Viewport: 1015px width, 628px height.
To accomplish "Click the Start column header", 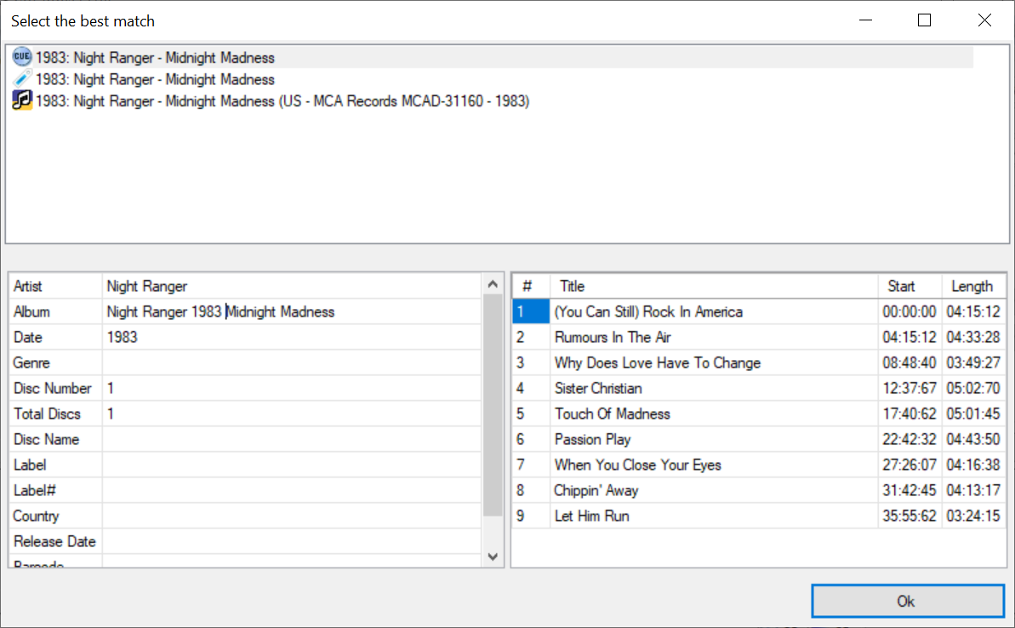I will [x=910, y=286].
